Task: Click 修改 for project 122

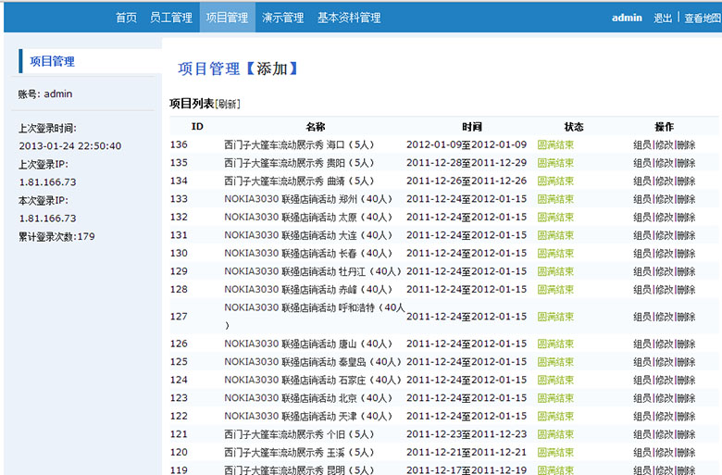Action: coord(664,416)
